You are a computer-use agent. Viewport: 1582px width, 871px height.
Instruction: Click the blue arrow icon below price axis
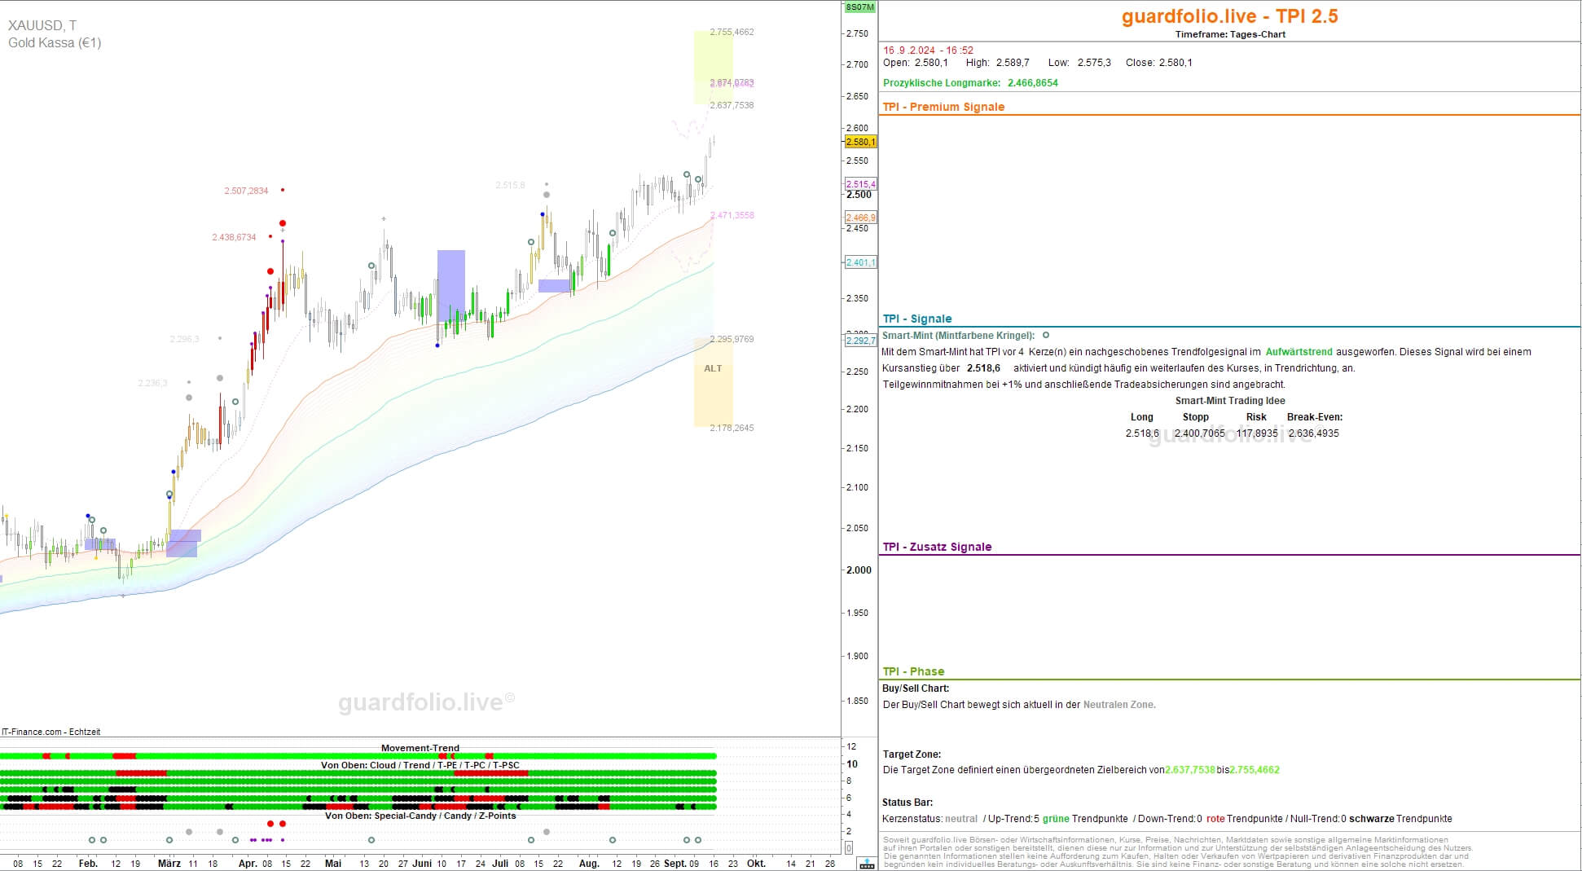(x=867, y=864)
